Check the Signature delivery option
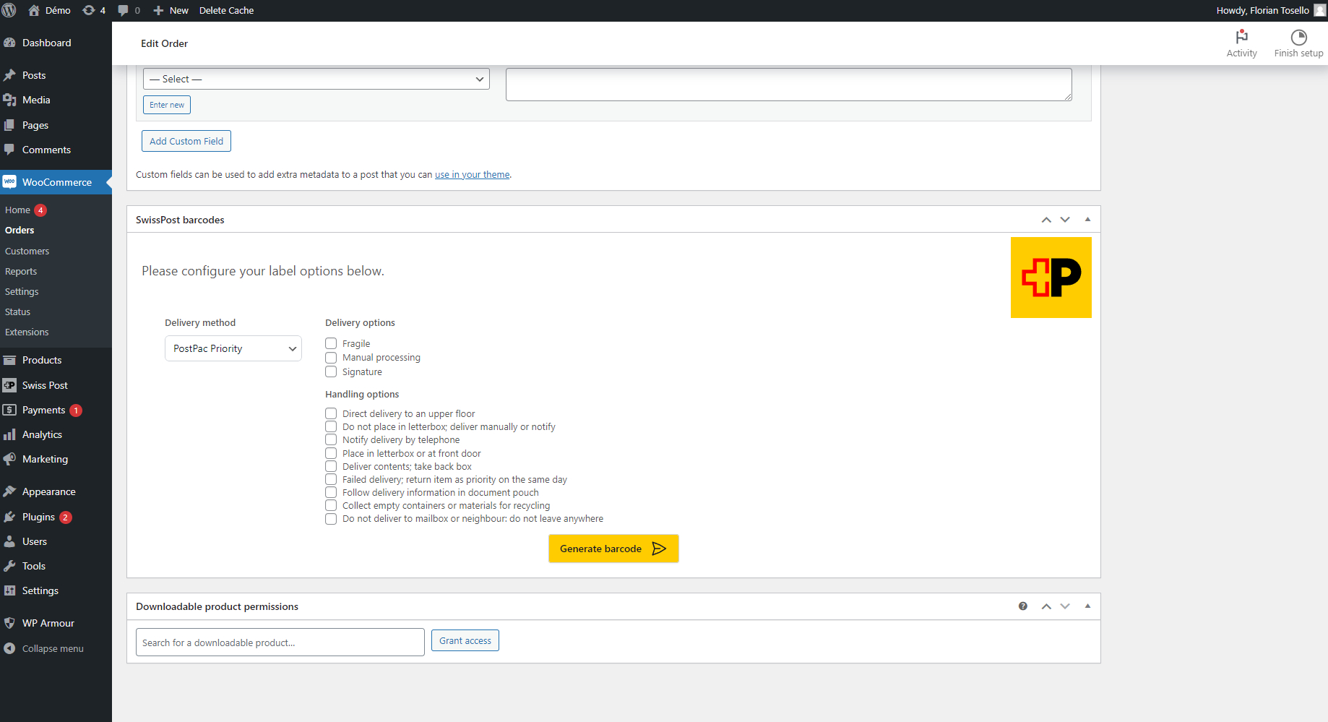1328x722 pixels. pyautogui.click(x=331, y=371)
